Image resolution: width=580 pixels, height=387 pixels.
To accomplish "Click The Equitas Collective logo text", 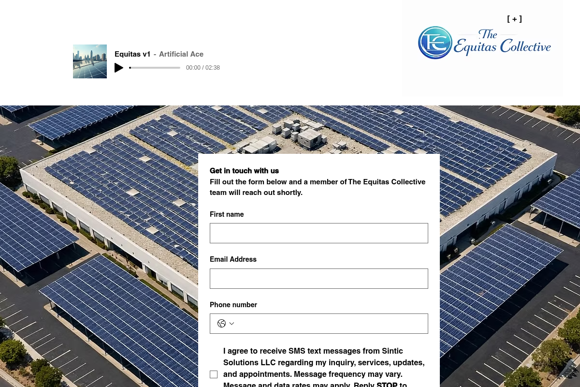I will (x=502, y=44).
